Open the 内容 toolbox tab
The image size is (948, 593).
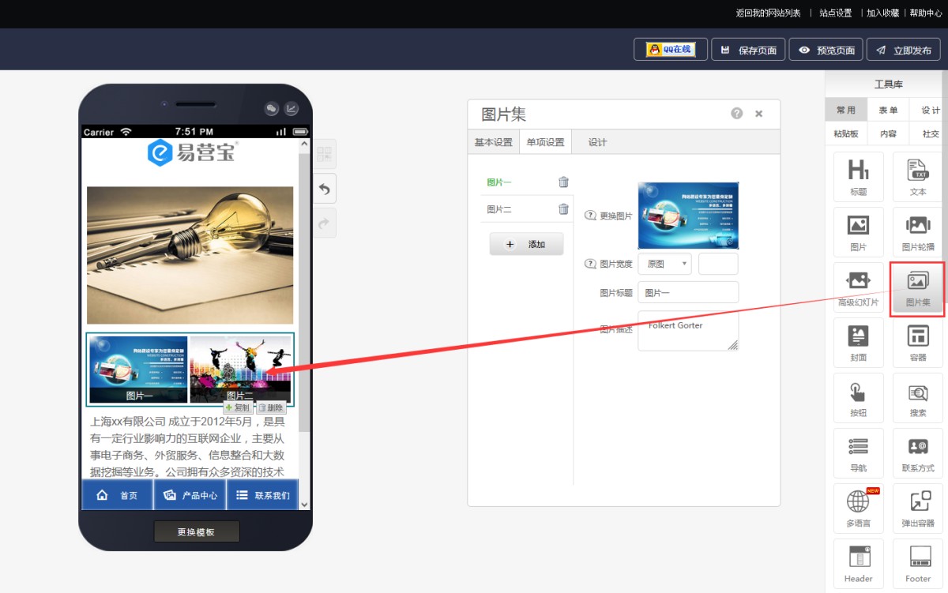pyautogui.click(x=888, y=133)
